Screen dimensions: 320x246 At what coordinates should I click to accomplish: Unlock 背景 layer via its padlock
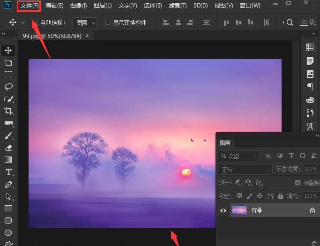click(312, 210)
